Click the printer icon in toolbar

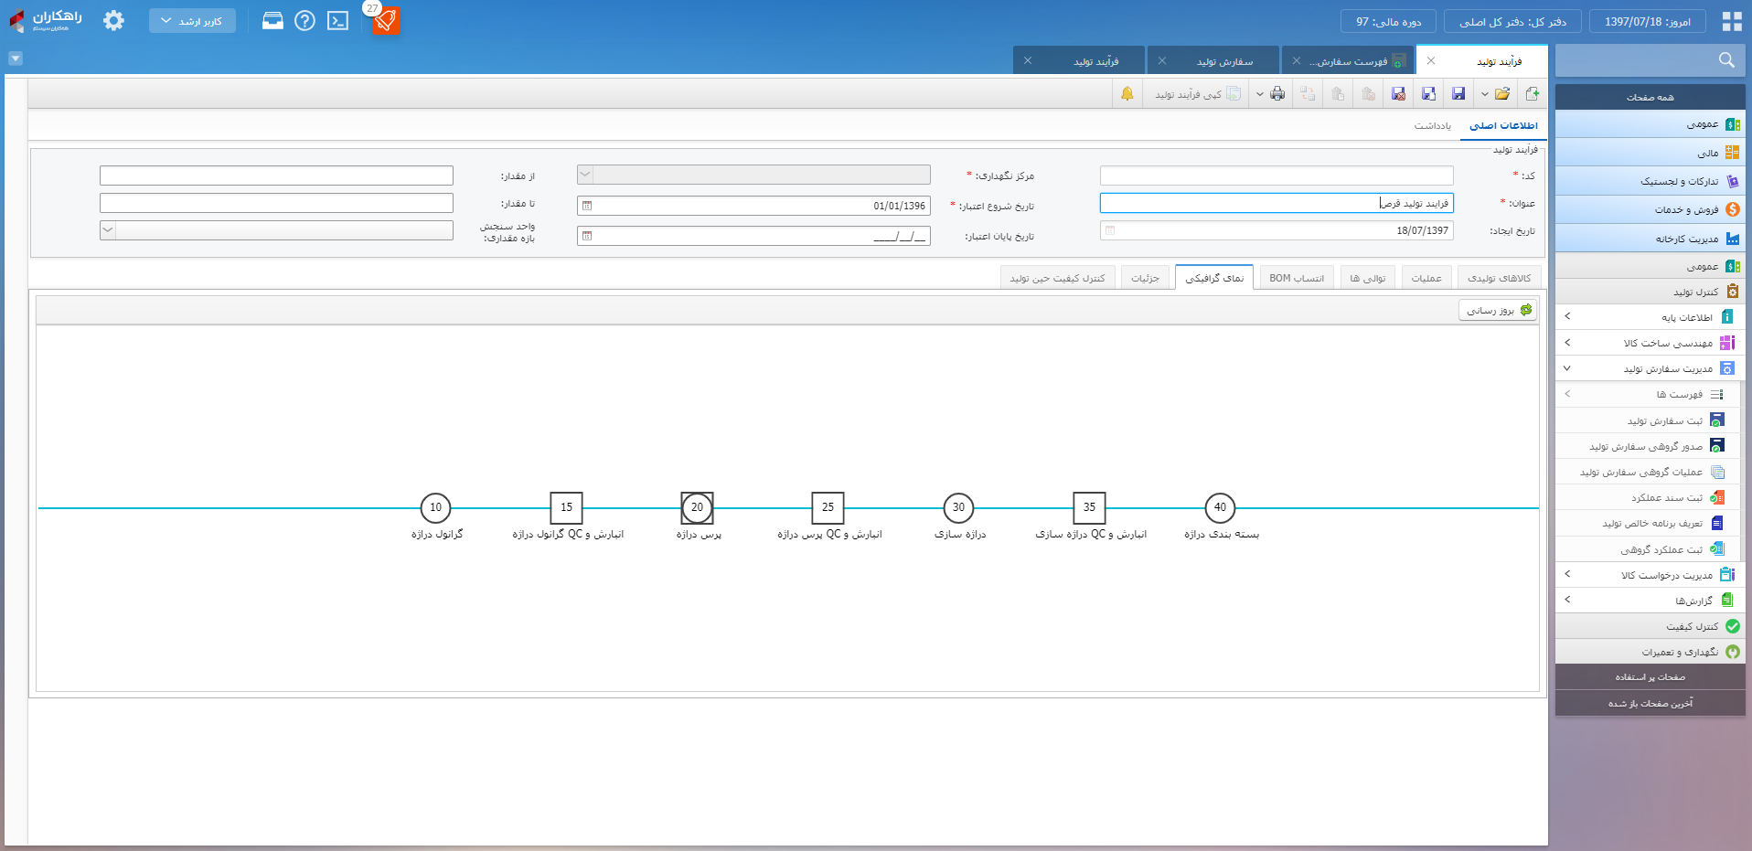point(1277,94)
